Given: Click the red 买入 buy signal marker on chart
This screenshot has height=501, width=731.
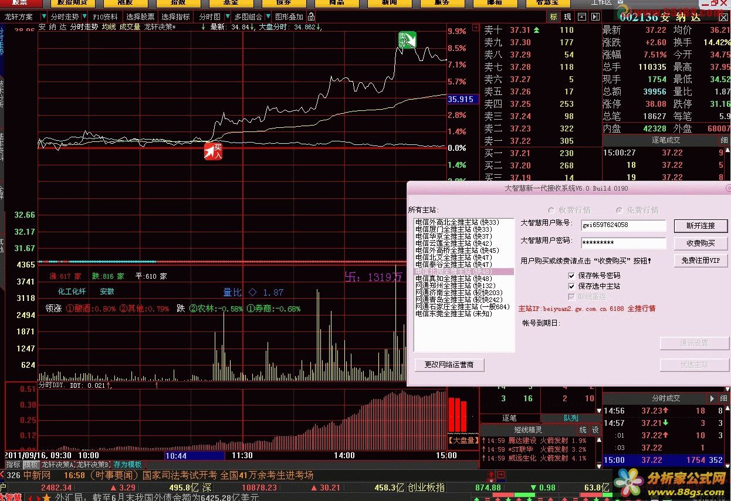Looking at the screenshot, I should point(214,151).
